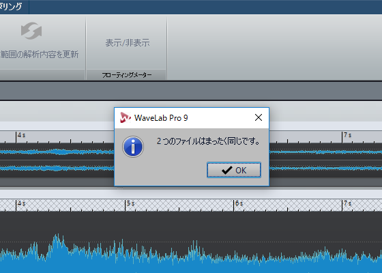Confirm the dialog with the OK button
This screenshot has height=273, width=382.
pyautogui.click(x=234, y=170)
